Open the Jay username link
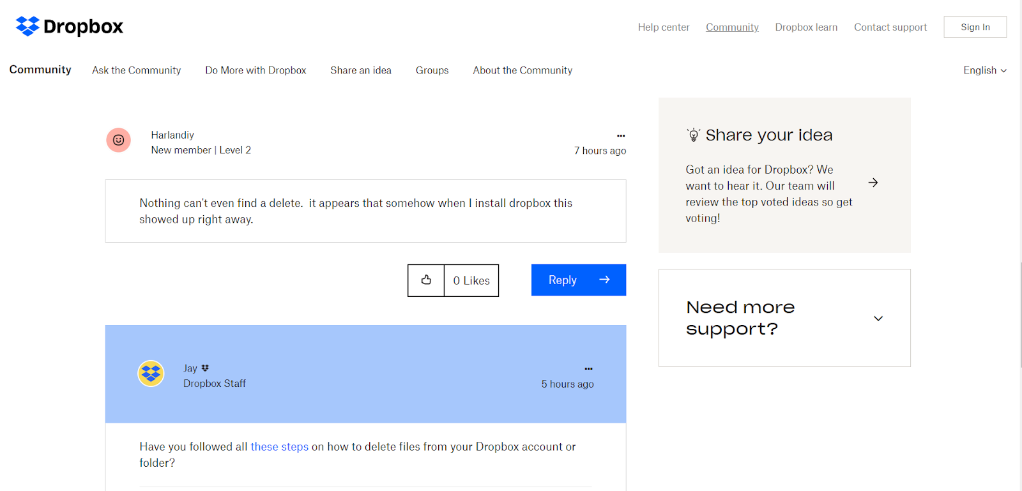1022x491 pixels. [190, 368]
